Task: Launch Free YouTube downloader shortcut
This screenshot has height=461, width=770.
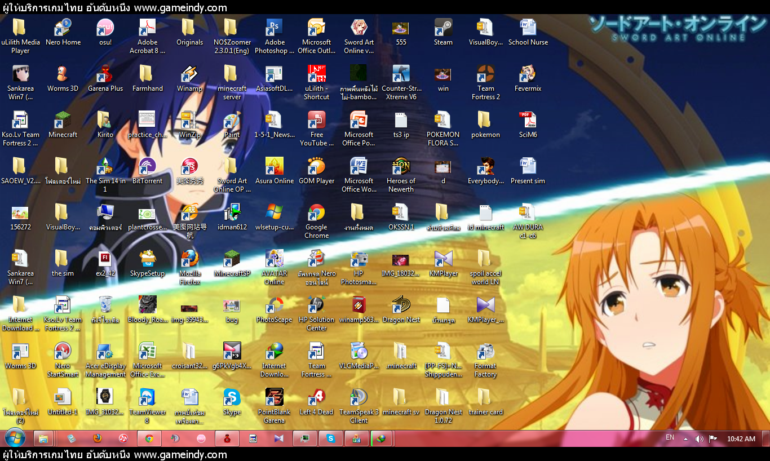Action: 317,128
